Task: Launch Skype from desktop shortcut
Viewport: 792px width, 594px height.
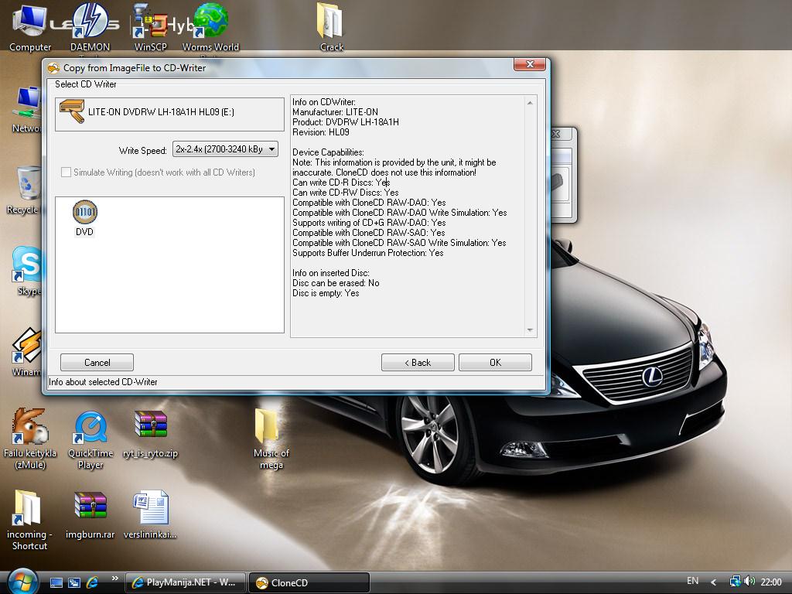Action: [27, 271]
